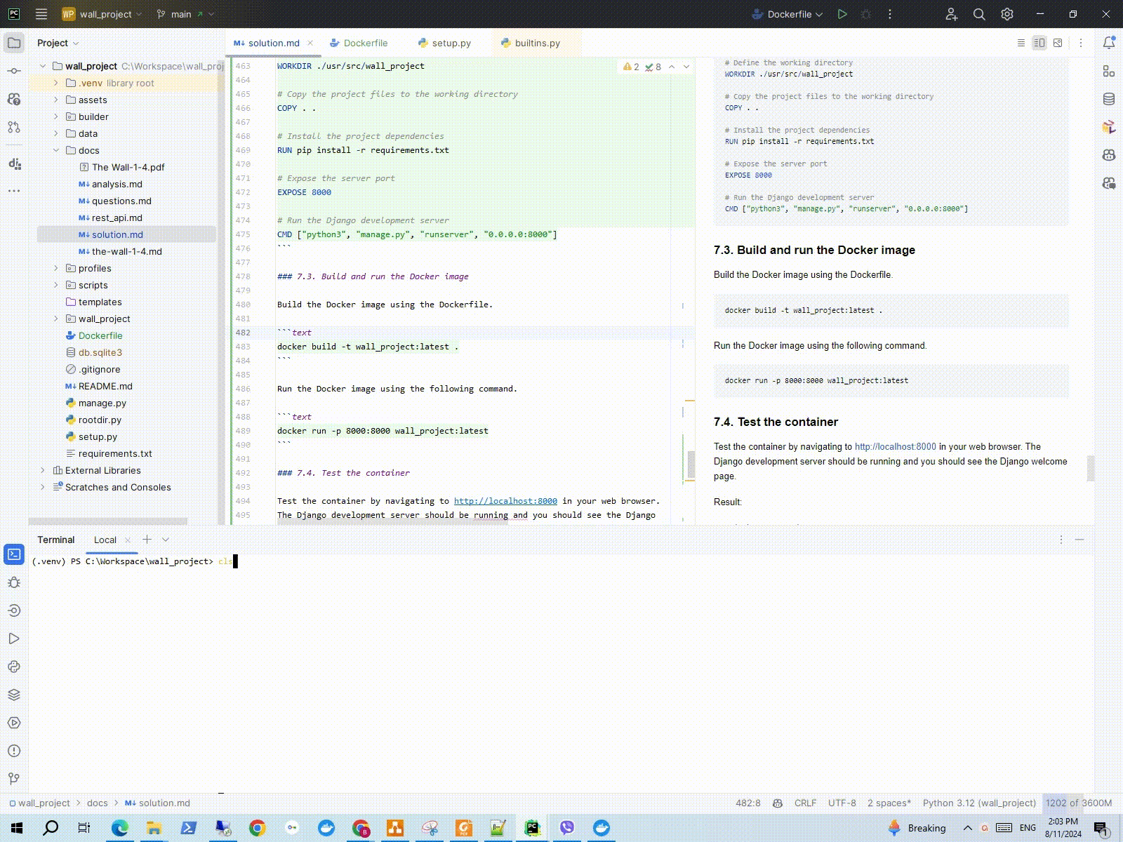The width and height of the screenshot is (1123, 842).
Task: Collapse the docs folder
Action: 56,150
